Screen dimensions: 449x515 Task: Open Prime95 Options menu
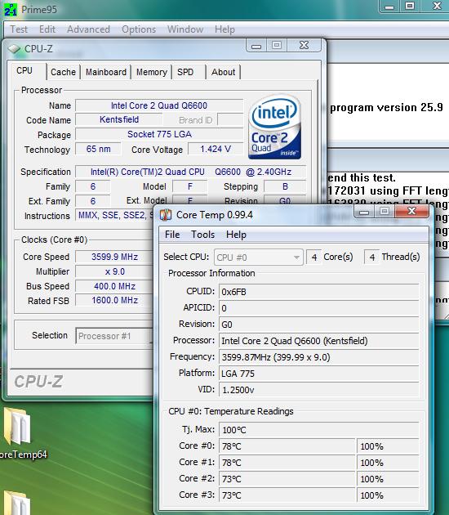point(139,29)
